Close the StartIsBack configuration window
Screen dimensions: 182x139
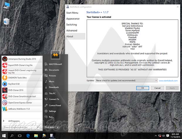pyautogui.click(x=178, y=7)
